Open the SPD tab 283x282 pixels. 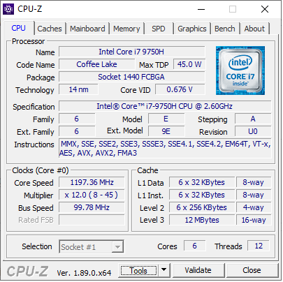pyautogui.click(x=159, y=29)
